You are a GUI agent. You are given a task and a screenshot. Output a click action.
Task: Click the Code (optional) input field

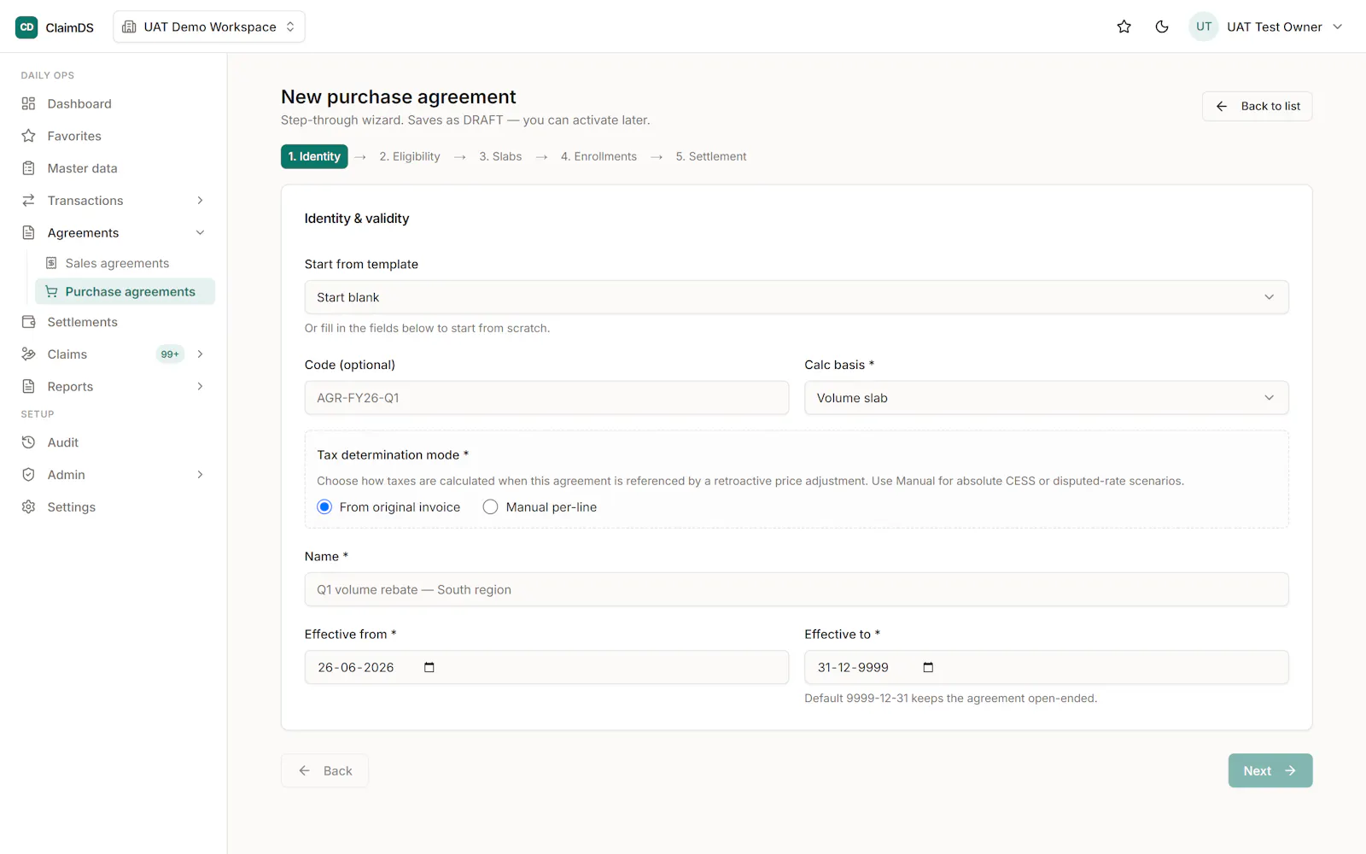click(x=546, y=398)
